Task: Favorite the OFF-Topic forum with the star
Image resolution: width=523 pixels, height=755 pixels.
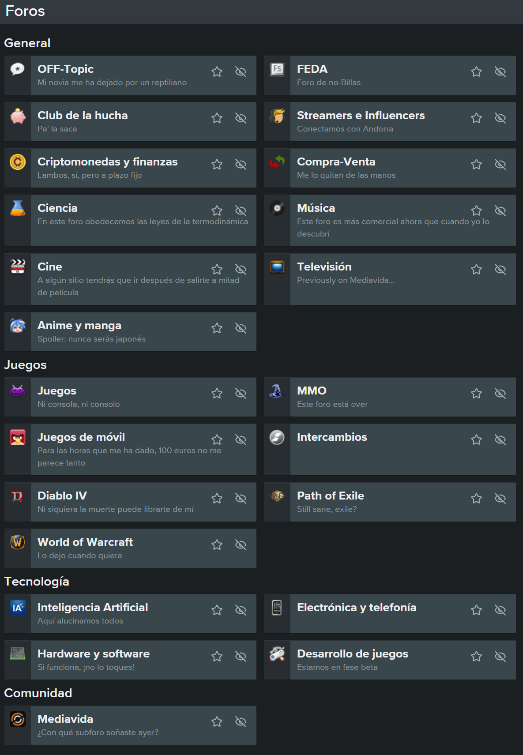Action: [217, 71]
